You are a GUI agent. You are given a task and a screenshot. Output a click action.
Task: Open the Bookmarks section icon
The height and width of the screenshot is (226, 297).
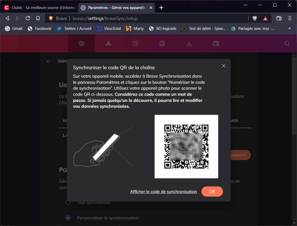(x=162, y=43)
